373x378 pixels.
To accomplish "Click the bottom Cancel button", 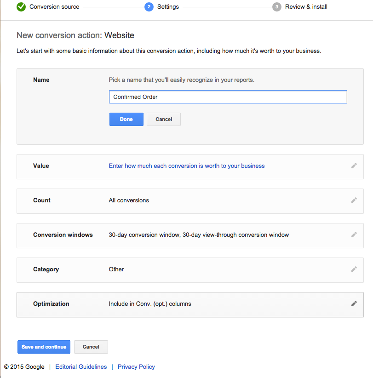I will coord(91,347).
